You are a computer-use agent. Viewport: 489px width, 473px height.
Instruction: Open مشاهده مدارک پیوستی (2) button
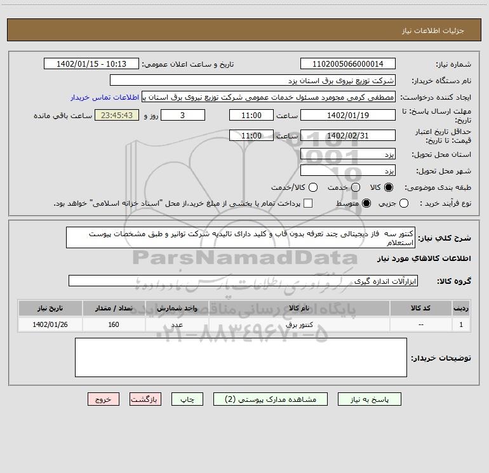click(271, 399)
